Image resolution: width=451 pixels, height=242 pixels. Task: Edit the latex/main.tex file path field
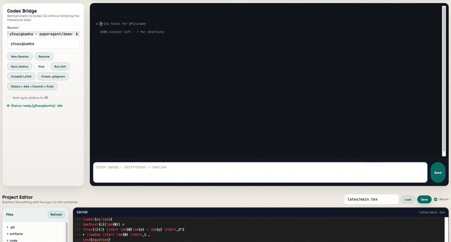(x=371, y=199)
